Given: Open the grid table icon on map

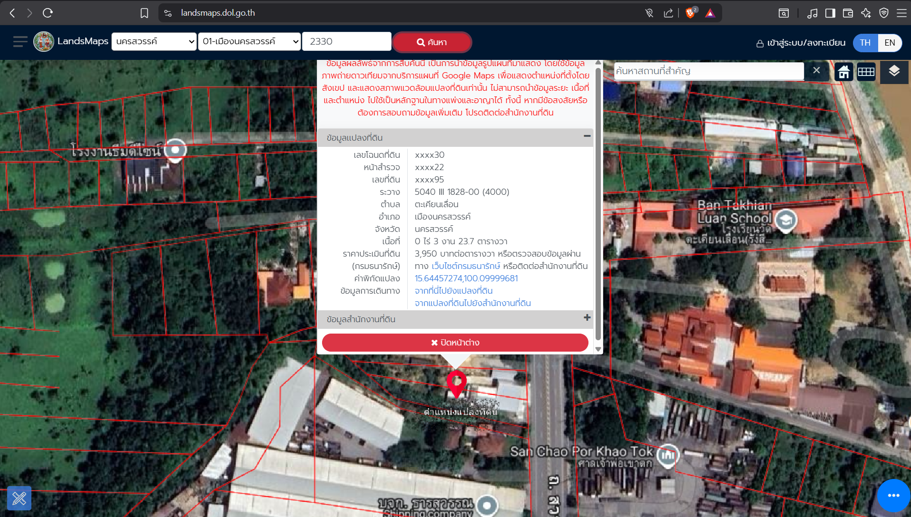Looking at the screenshot, I should tap(866, 72).
